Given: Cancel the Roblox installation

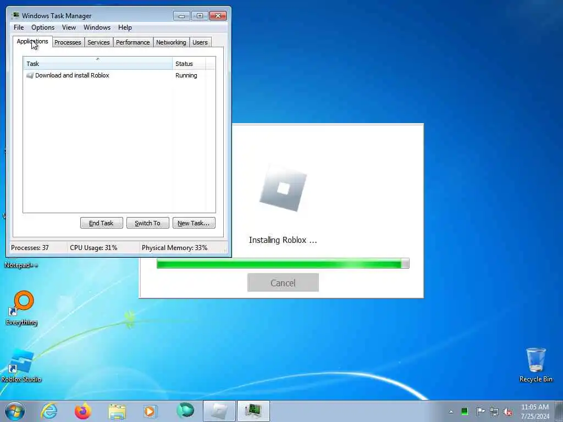Looking at the screenshot, I should [283, 283].
